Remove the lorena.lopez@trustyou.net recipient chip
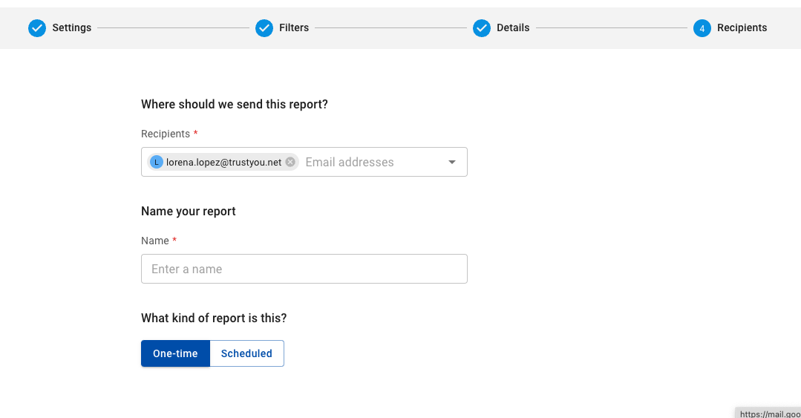The height and width of the screenshot is (418, 801). 290,162
